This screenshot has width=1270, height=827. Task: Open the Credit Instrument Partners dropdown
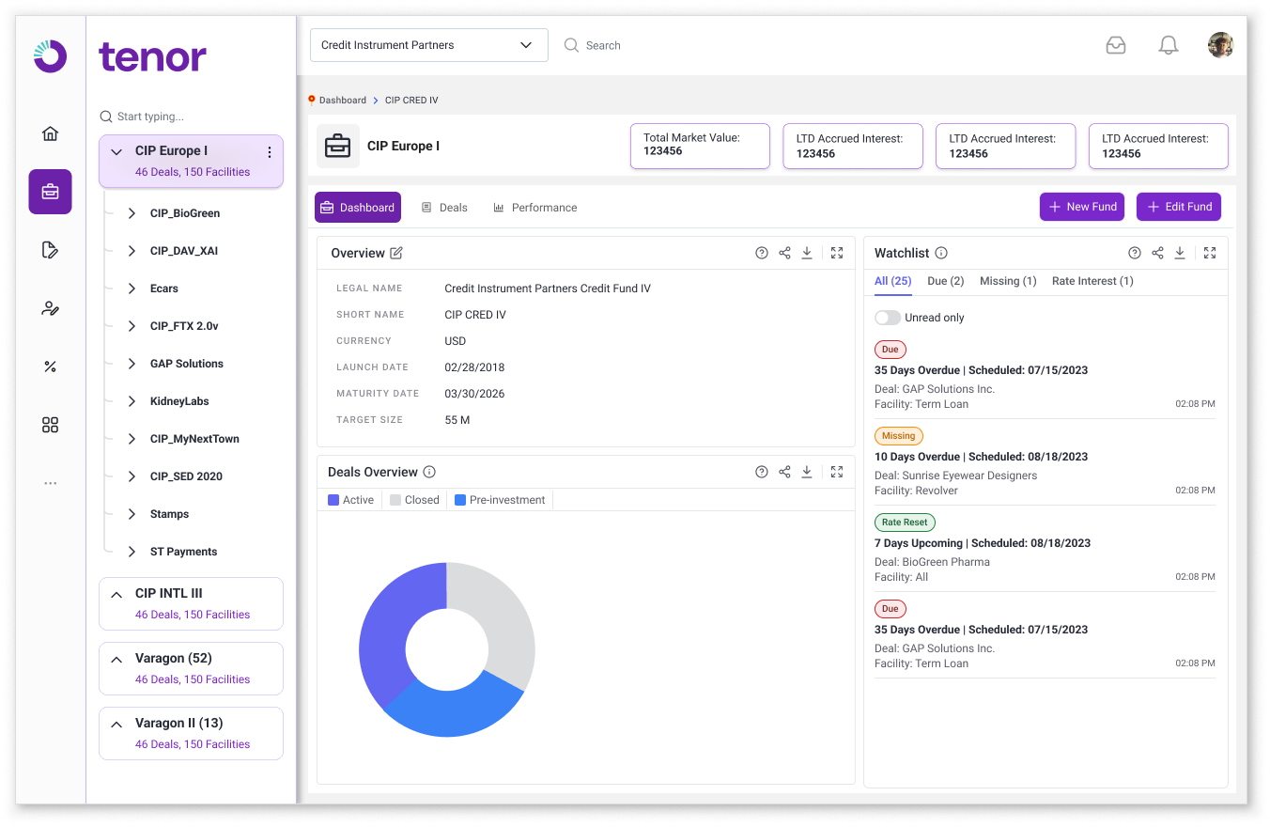click(428, 45)
